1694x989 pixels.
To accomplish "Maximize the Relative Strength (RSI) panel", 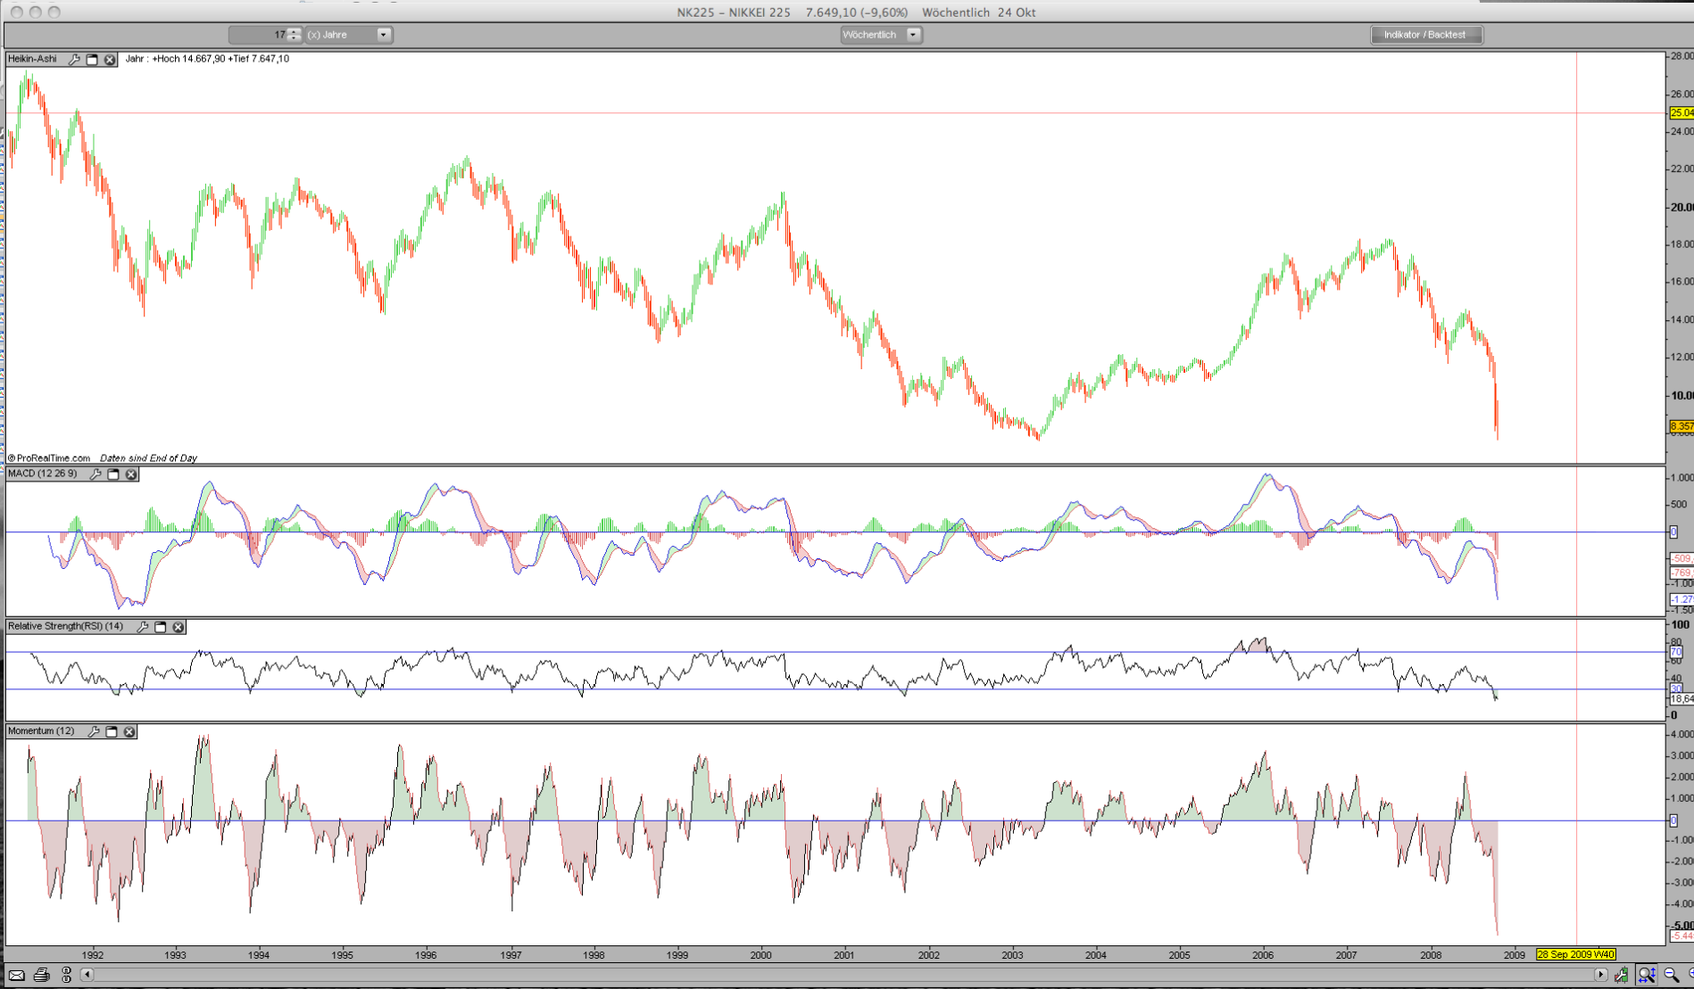I will (161, 627).
